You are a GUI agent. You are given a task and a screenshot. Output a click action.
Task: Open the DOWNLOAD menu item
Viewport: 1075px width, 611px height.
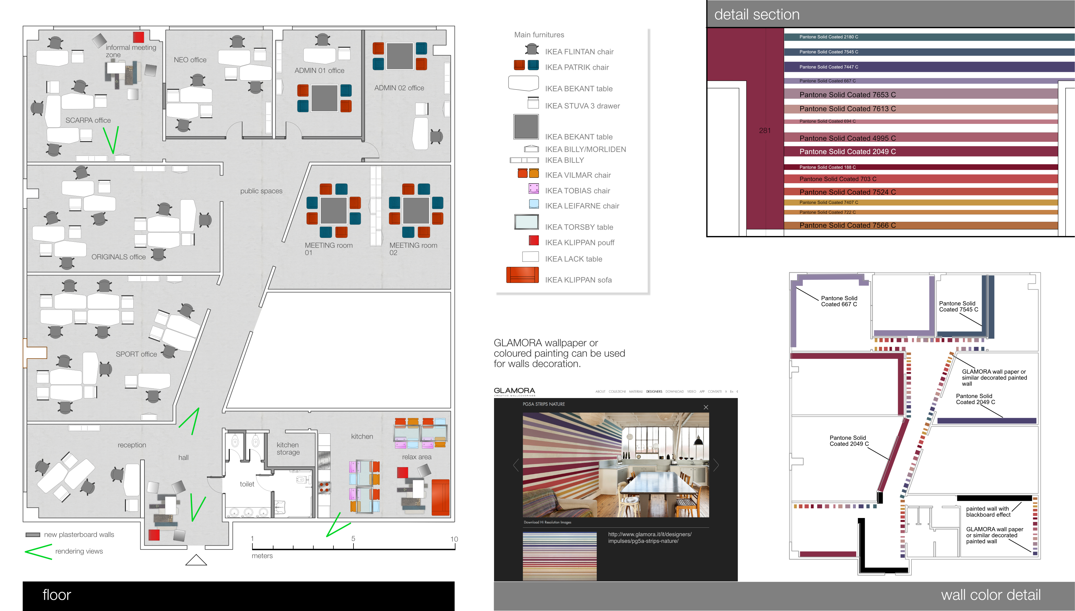click(x=674, y=391)
